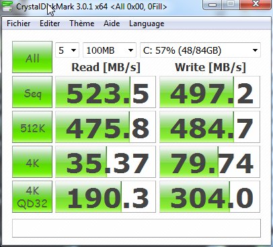Select the 4K QD32 read result 190.3
Viewport: 273px width, 247px height.
(106, 197)
